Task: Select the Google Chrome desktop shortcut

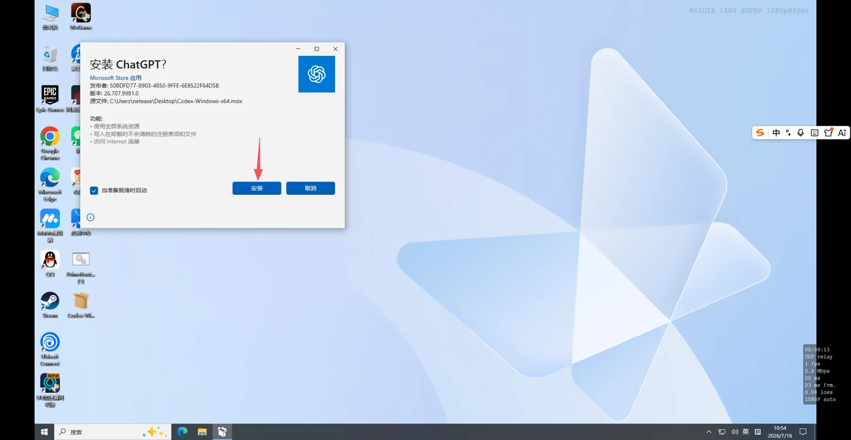Action: tap(50, 143)
